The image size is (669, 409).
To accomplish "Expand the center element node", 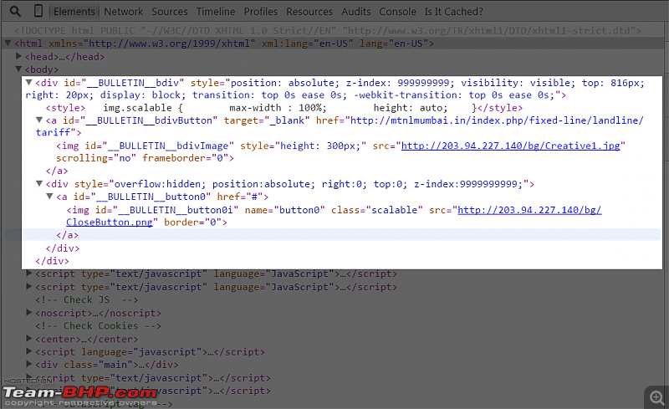I will point(29,339).
